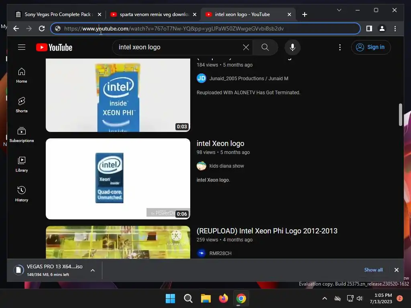
Task: Open Shorts in the sidebar
Action: pyautogui.click(x=22, y=105)
